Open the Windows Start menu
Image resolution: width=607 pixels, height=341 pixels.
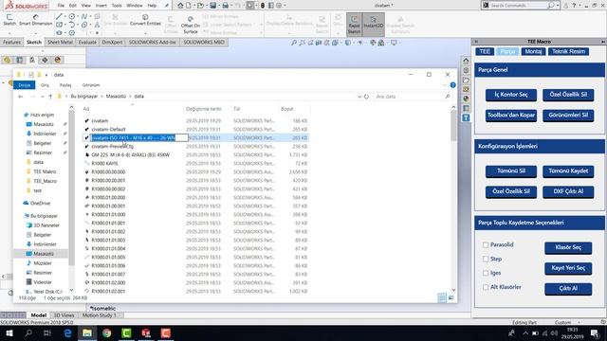pyautogui.click(x=9, y=332)
